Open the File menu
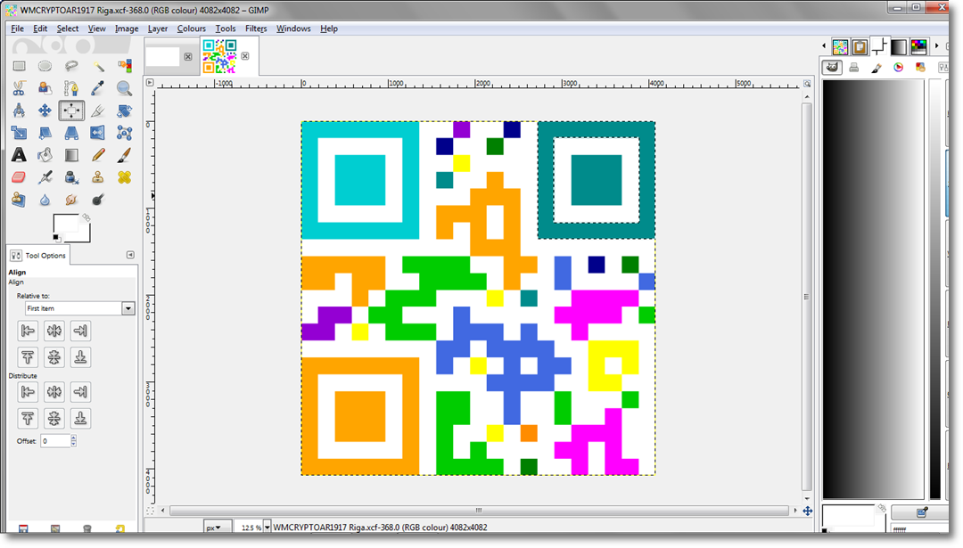 click(17, 29)
